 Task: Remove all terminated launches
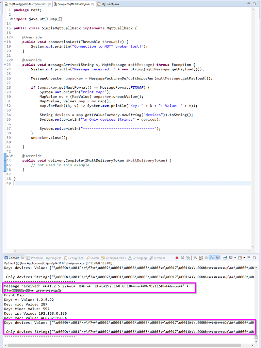pyautogui.click(x=188, y=258)
